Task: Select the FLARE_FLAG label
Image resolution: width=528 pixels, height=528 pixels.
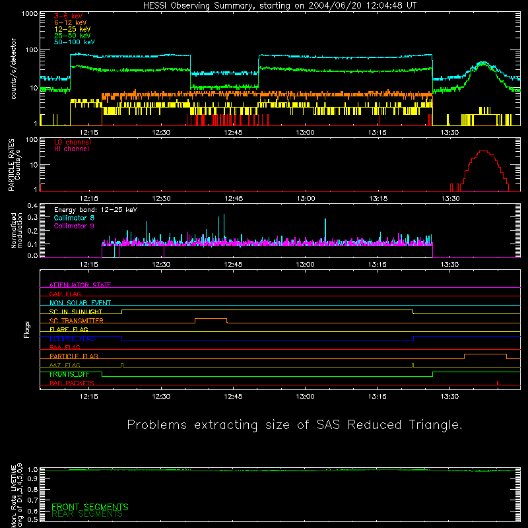Action: (69, 329)
